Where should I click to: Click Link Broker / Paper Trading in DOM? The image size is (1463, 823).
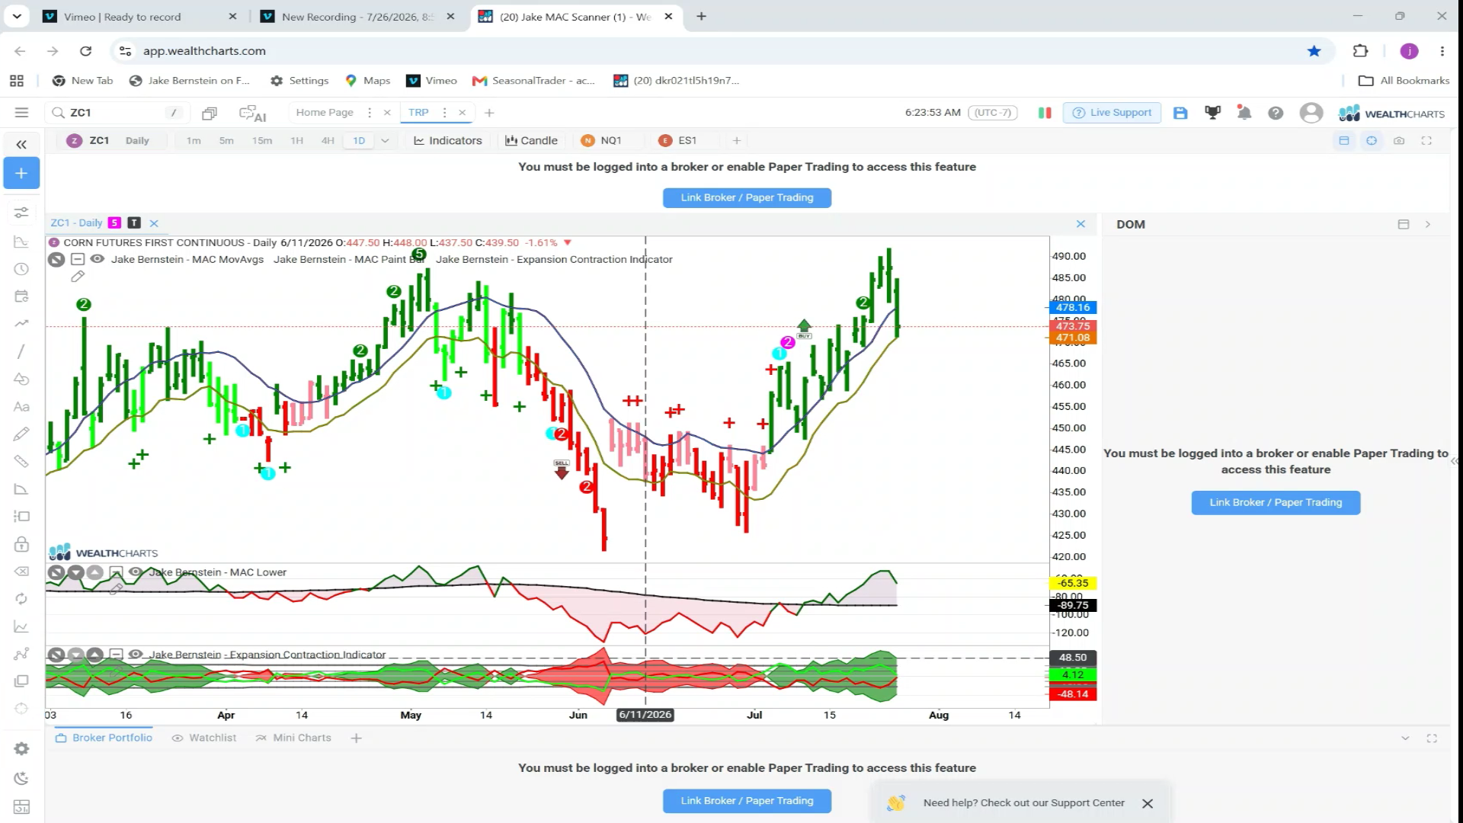[1276, 503]
